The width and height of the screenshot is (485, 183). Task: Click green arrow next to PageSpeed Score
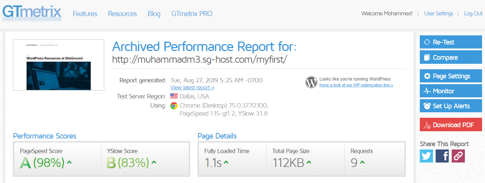point(69,162)
